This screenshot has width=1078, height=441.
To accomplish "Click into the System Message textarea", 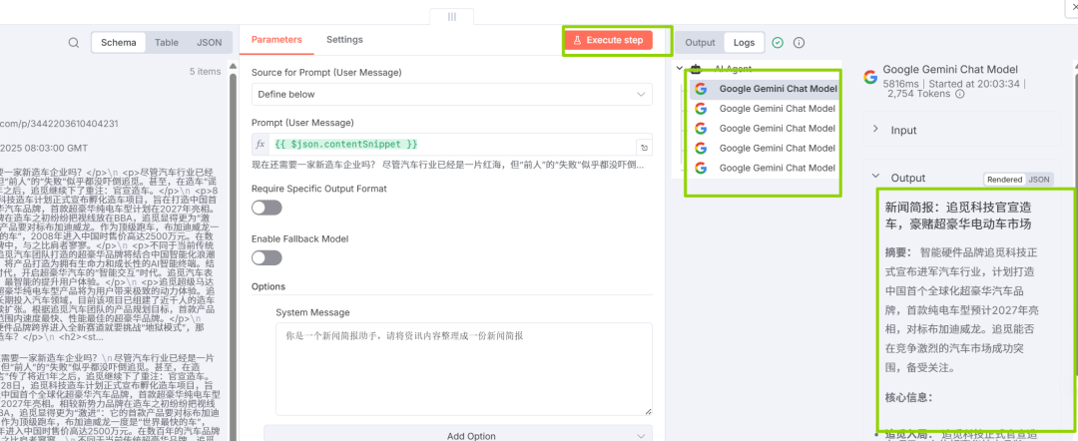I will (x=464, y=369).
